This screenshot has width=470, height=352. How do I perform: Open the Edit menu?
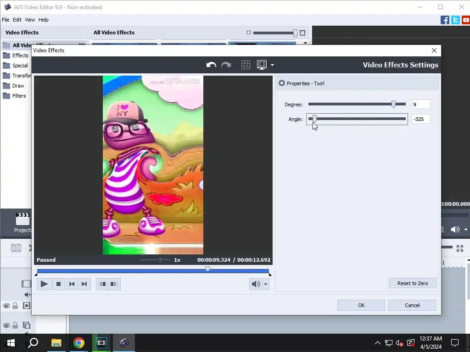point(17,20)
